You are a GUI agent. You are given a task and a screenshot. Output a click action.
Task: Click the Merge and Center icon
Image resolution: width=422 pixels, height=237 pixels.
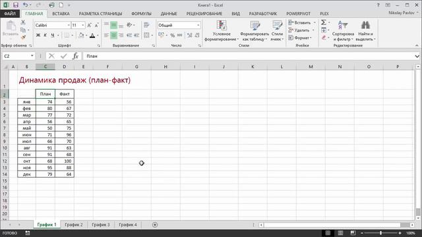[146, 35]
